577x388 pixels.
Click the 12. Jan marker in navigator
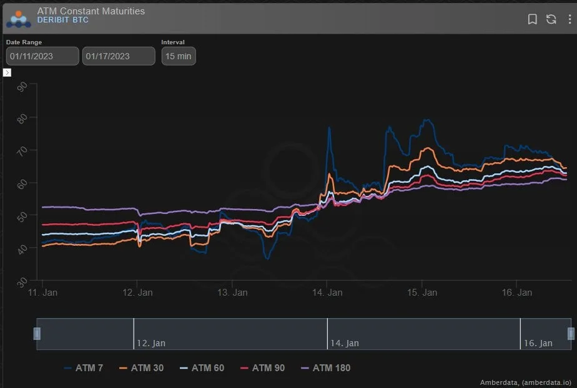[x=151, y=343]
